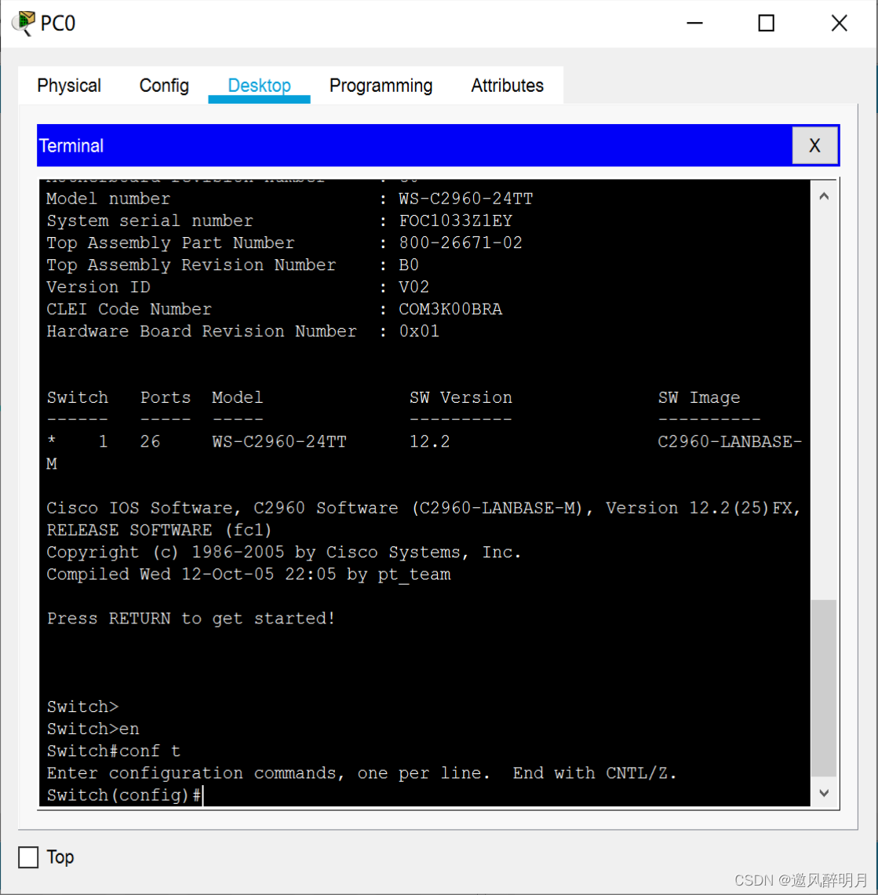Close the PC0 window

(x=839, y=24)
